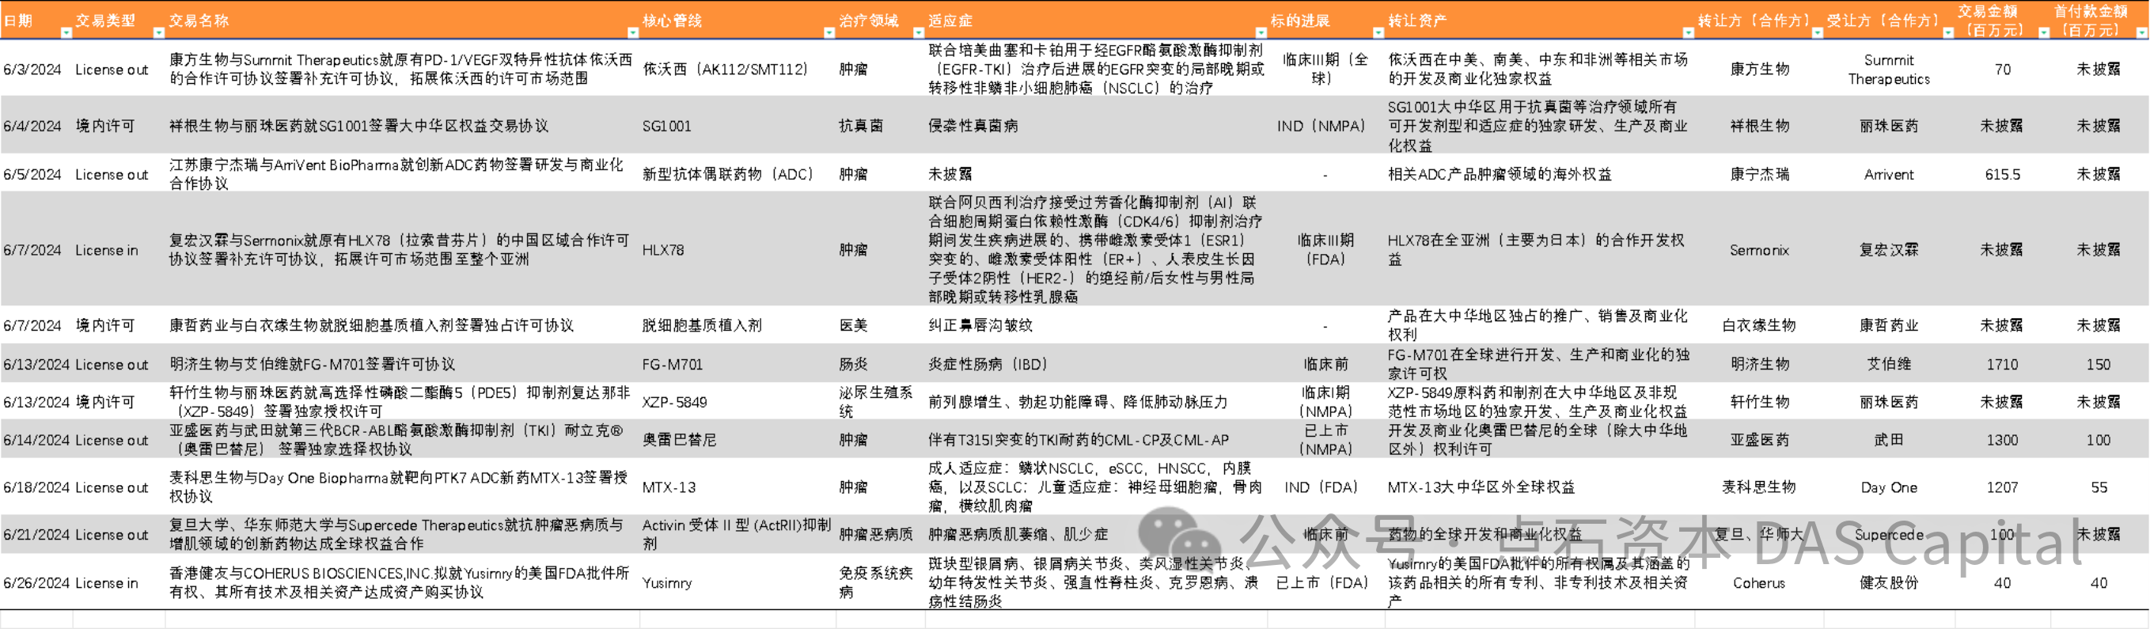Select transferor cell Sermonix
Screen dimensions: 2150x629
[1759, 250]
